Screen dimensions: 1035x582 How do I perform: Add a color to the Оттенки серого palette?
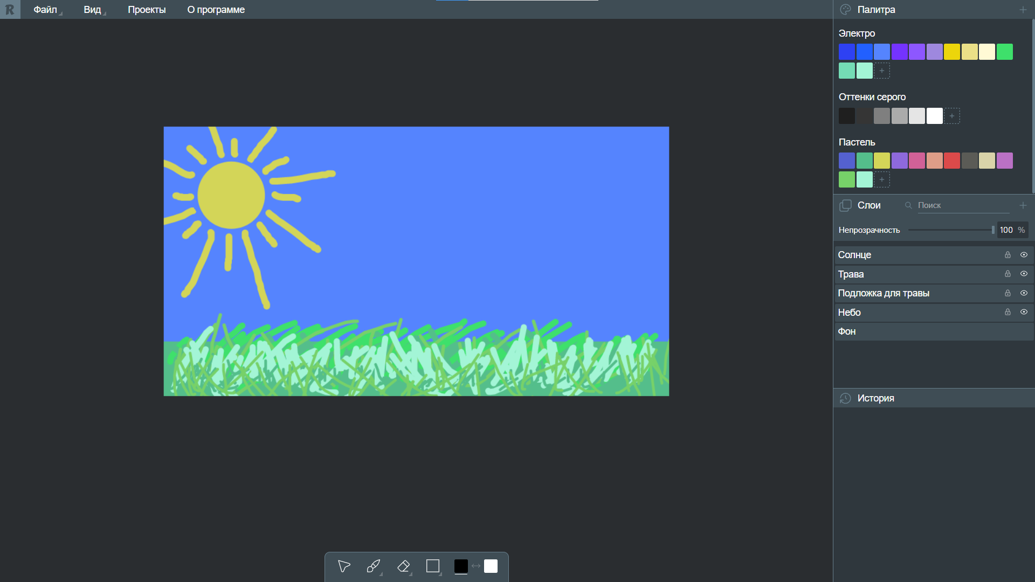tap(952, 116)
